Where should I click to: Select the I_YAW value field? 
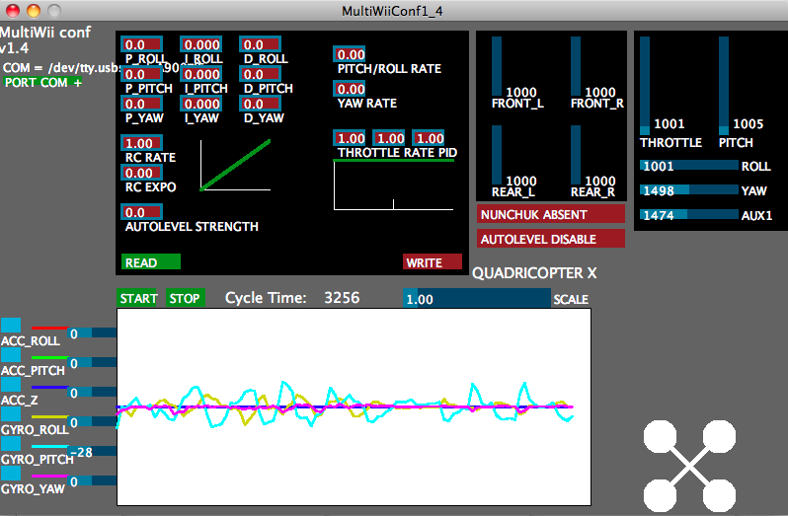point(201,104)
